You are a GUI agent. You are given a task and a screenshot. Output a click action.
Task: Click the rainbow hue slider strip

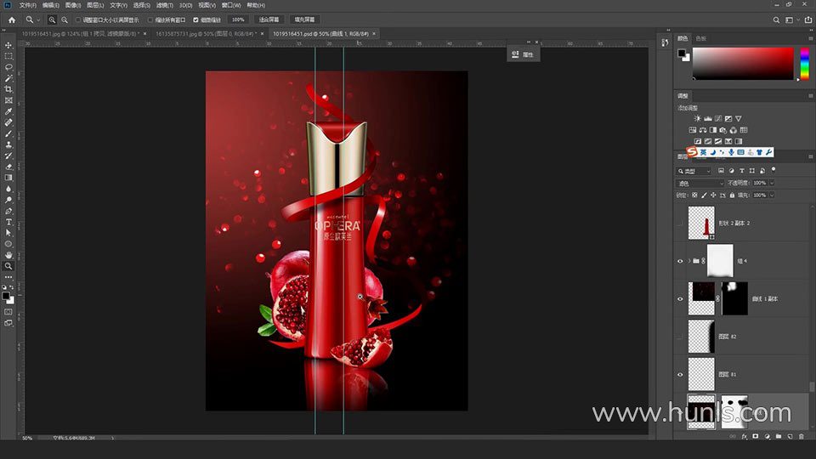(804, 64)
